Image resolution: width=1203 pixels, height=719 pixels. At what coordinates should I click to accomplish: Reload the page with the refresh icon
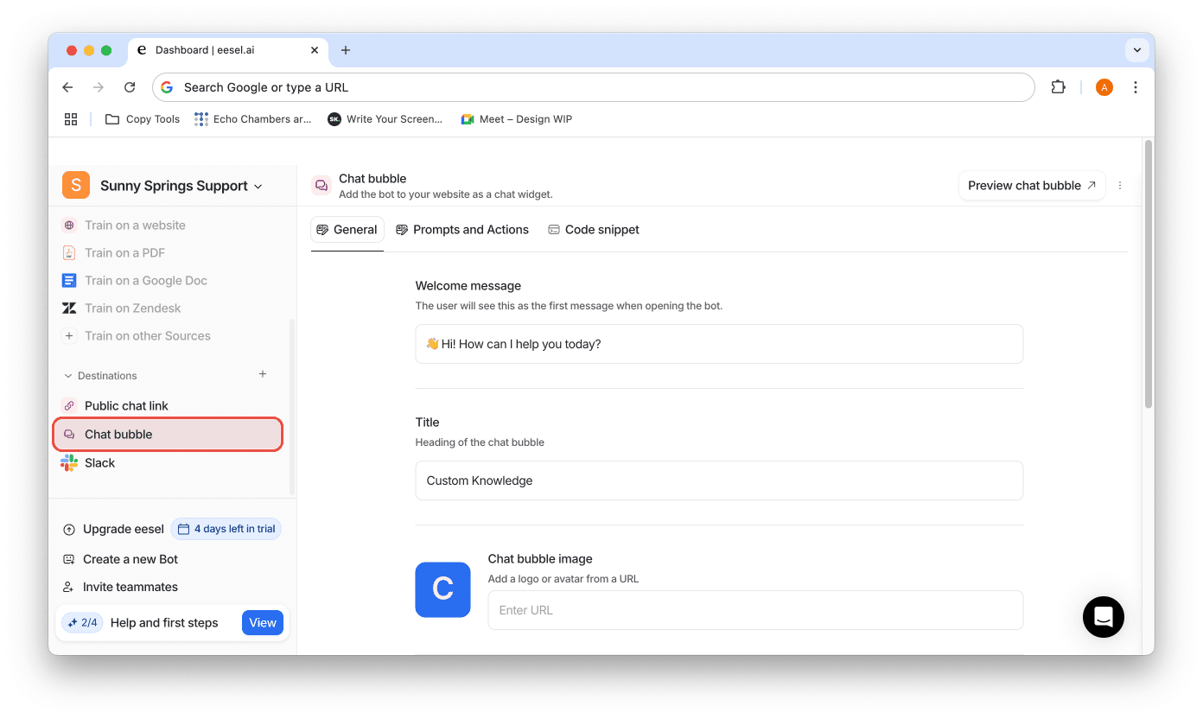click(x=130, y=87)
